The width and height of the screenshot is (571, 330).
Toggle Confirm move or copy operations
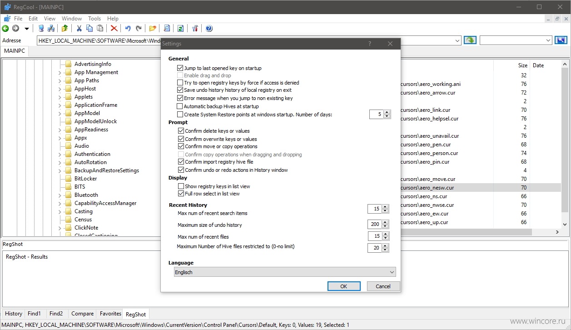(181, 146)
